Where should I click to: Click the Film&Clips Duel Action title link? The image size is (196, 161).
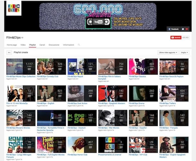coord(77,103)
